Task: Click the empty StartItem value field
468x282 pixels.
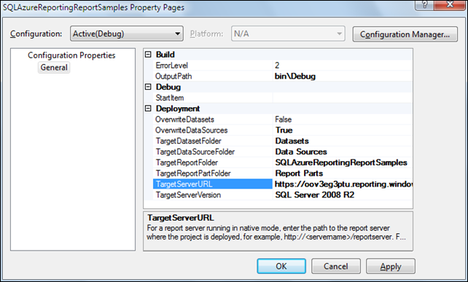Action: tap(343, 98)
